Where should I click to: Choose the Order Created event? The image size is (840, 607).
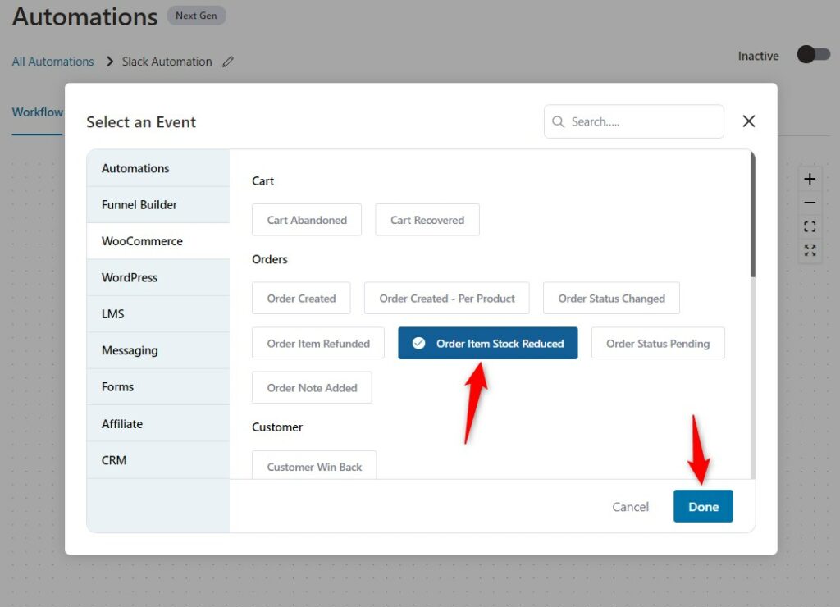coord(301,299)
